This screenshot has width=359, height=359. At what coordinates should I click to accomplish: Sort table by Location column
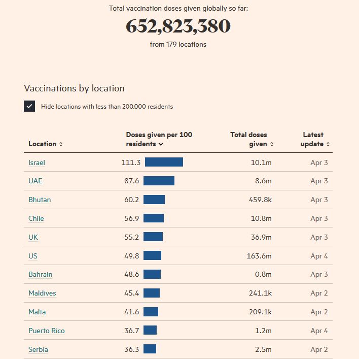tap(45, 144)
